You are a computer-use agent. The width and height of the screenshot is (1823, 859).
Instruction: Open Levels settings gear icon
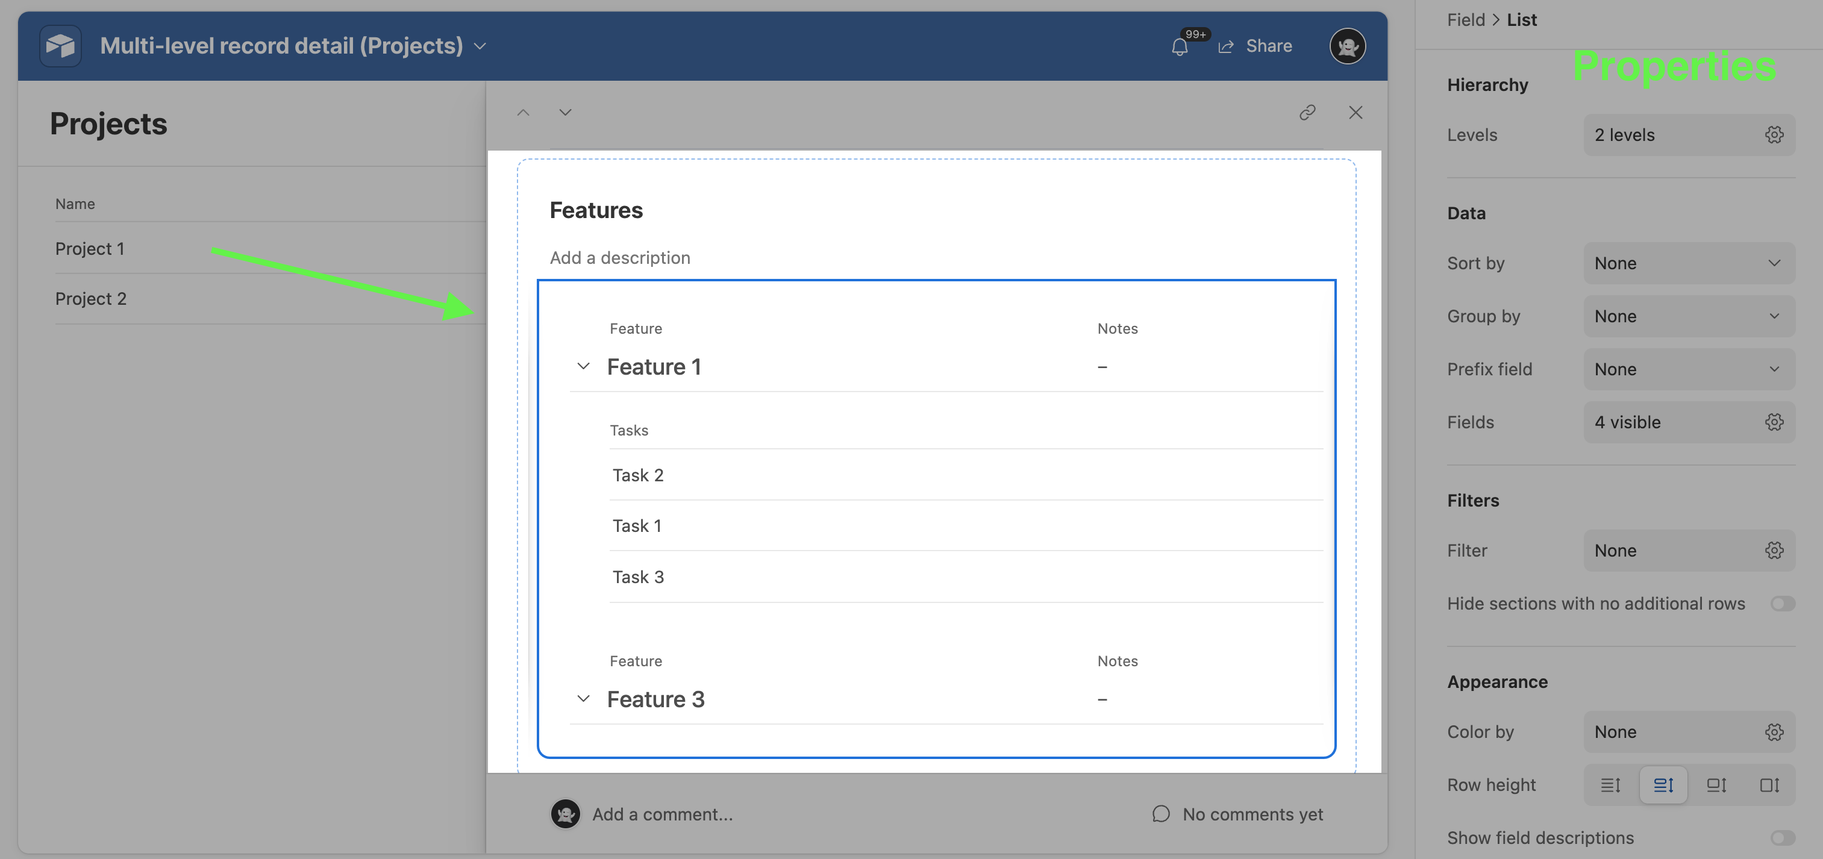(x=1774, y=134)
